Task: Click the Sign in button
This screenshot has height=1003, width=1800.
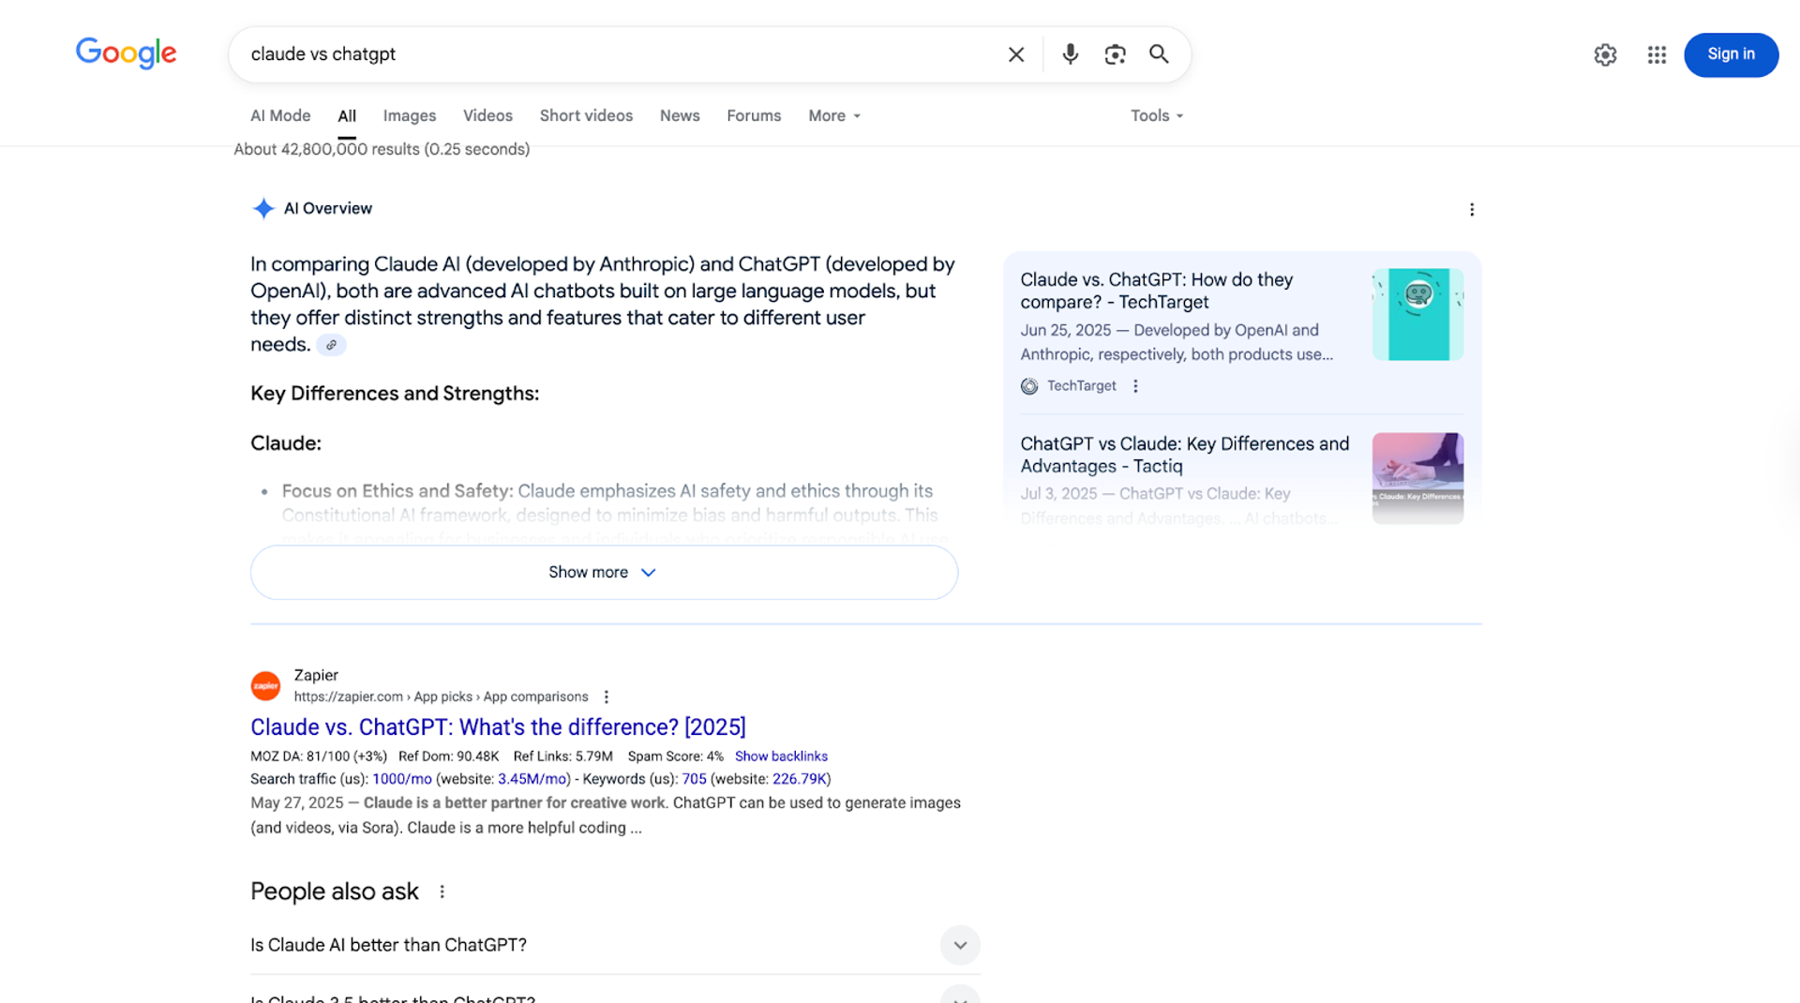Action: pos(1731,54)
